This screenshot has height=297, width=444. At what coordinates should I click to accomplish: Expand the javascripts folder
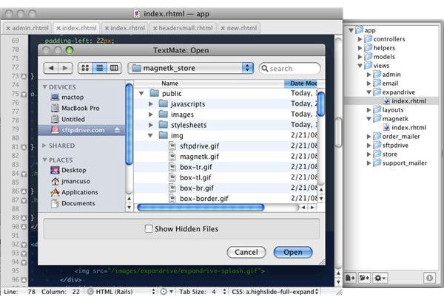(151, 104)
